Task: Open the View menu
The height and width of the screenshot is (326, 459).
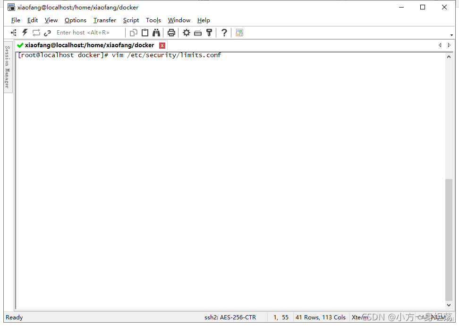Action: pyautogui.click(x=51, y=20)
